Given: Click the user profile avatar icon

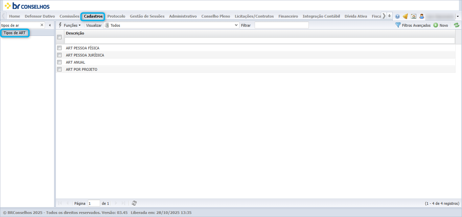Looking at the screenshot, I should click(x=422, y=16).
